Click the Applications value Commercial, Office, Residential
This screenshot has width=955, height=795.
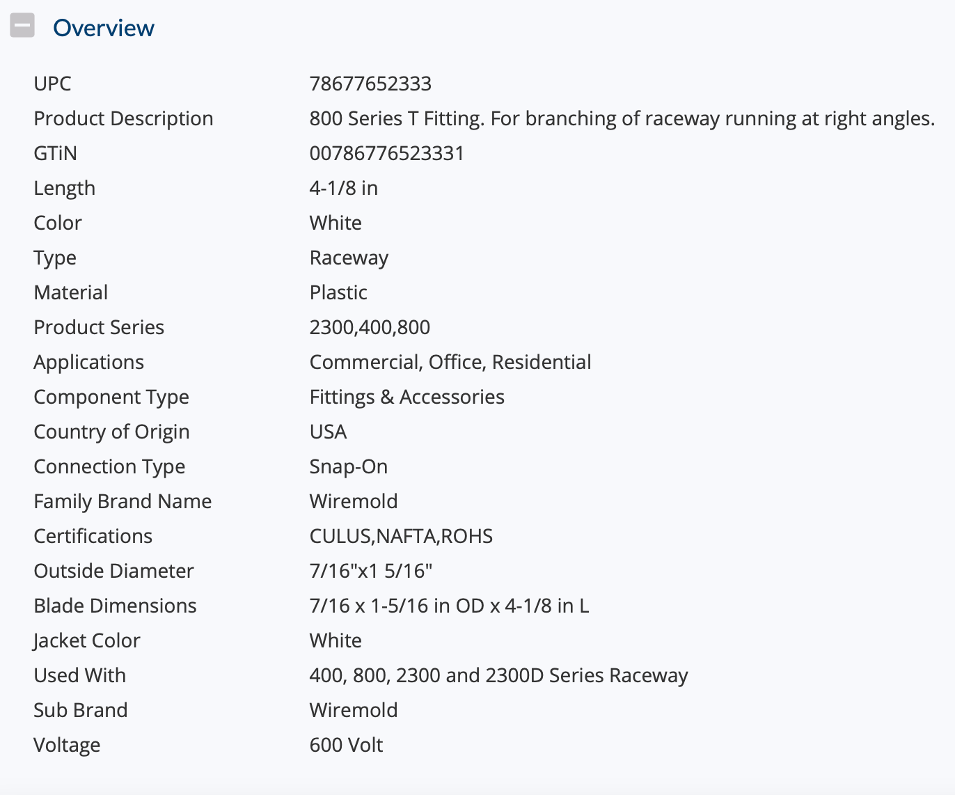tap(450, 362)
